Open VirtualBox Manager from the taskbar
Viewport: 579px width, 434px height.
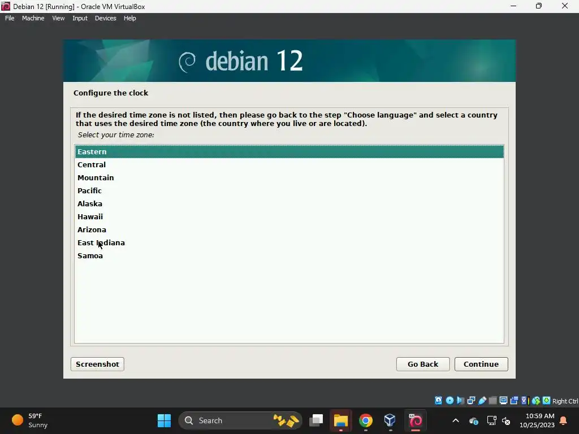390,420
